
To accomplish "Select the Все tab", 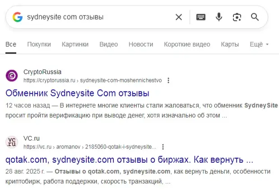I will pos(11,44).
